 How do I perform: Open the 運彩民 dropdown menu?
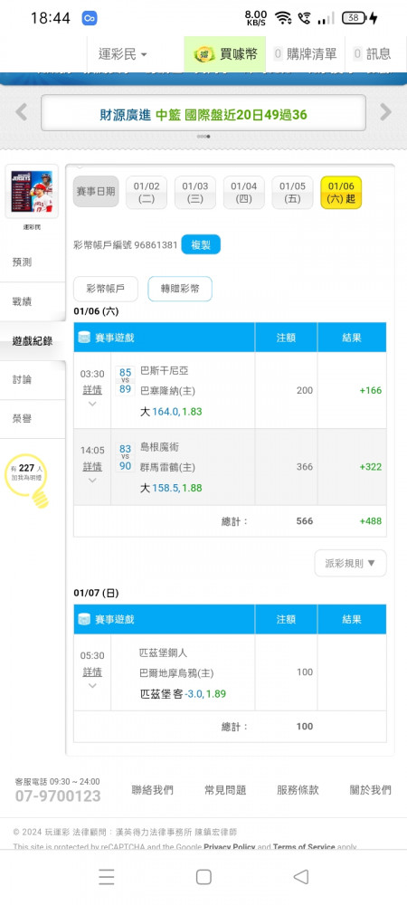coord(122,54)
